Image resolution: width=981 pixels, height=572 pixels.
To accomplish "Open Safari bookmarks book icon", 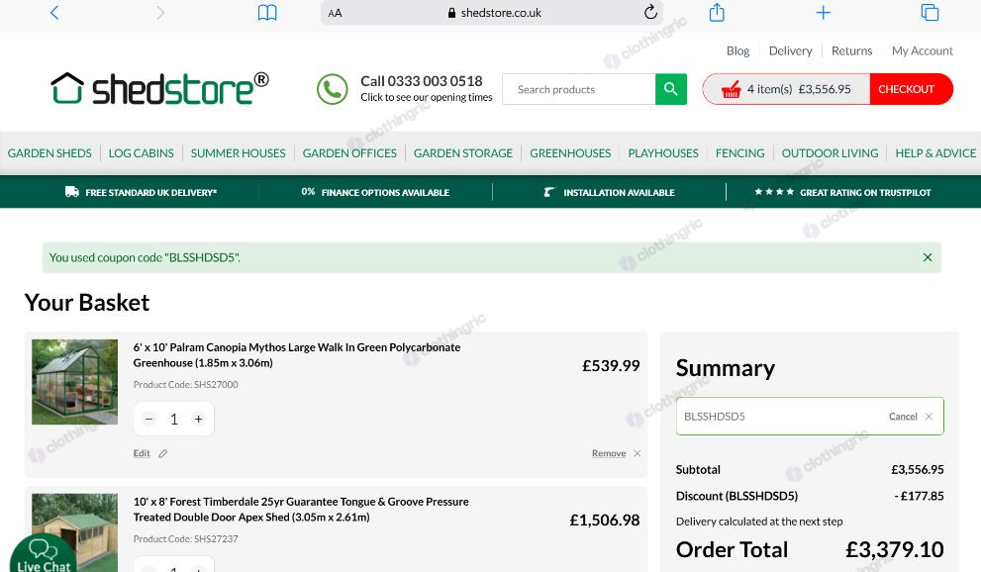I will (x=267, y=13).
